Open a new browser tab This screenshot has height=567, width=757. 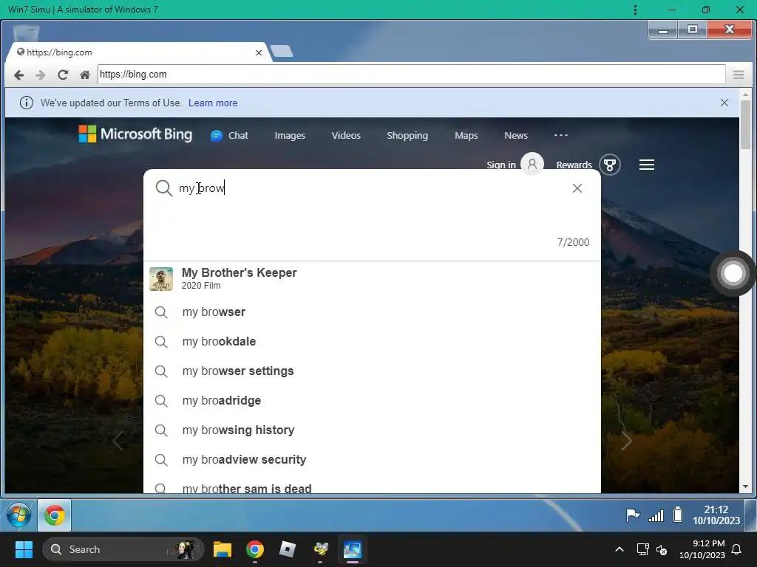pos(282,51)
